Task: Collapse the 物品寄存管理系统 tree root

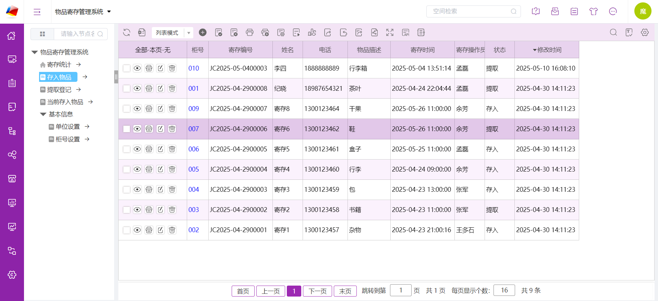Action: [x=35, y=52]
